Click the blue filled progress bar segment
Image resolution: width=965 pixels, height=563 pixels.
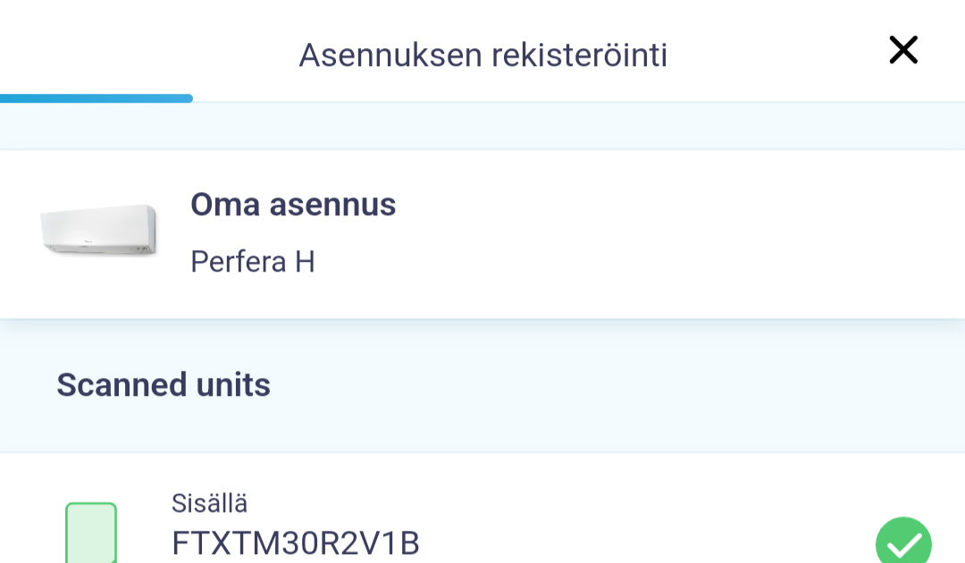(96, 98)
